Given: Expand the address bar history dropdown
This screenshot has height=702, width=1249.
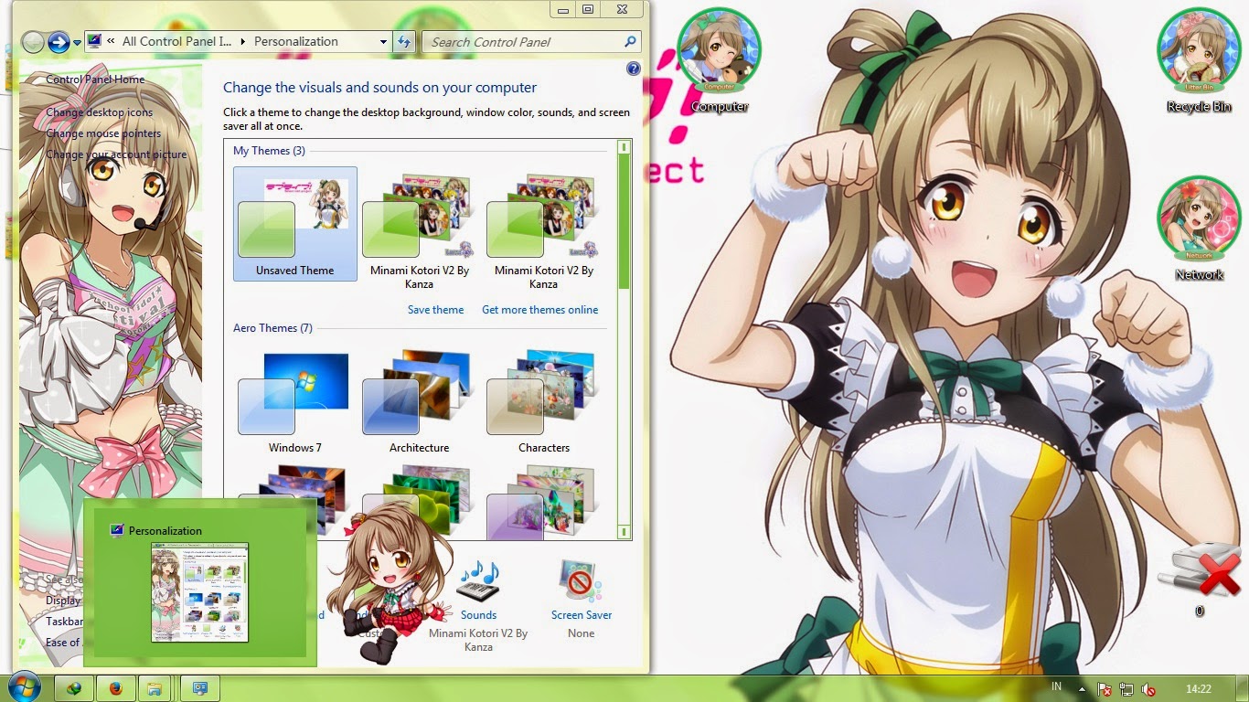Looking at the screenshot, I should coord(384,41).
